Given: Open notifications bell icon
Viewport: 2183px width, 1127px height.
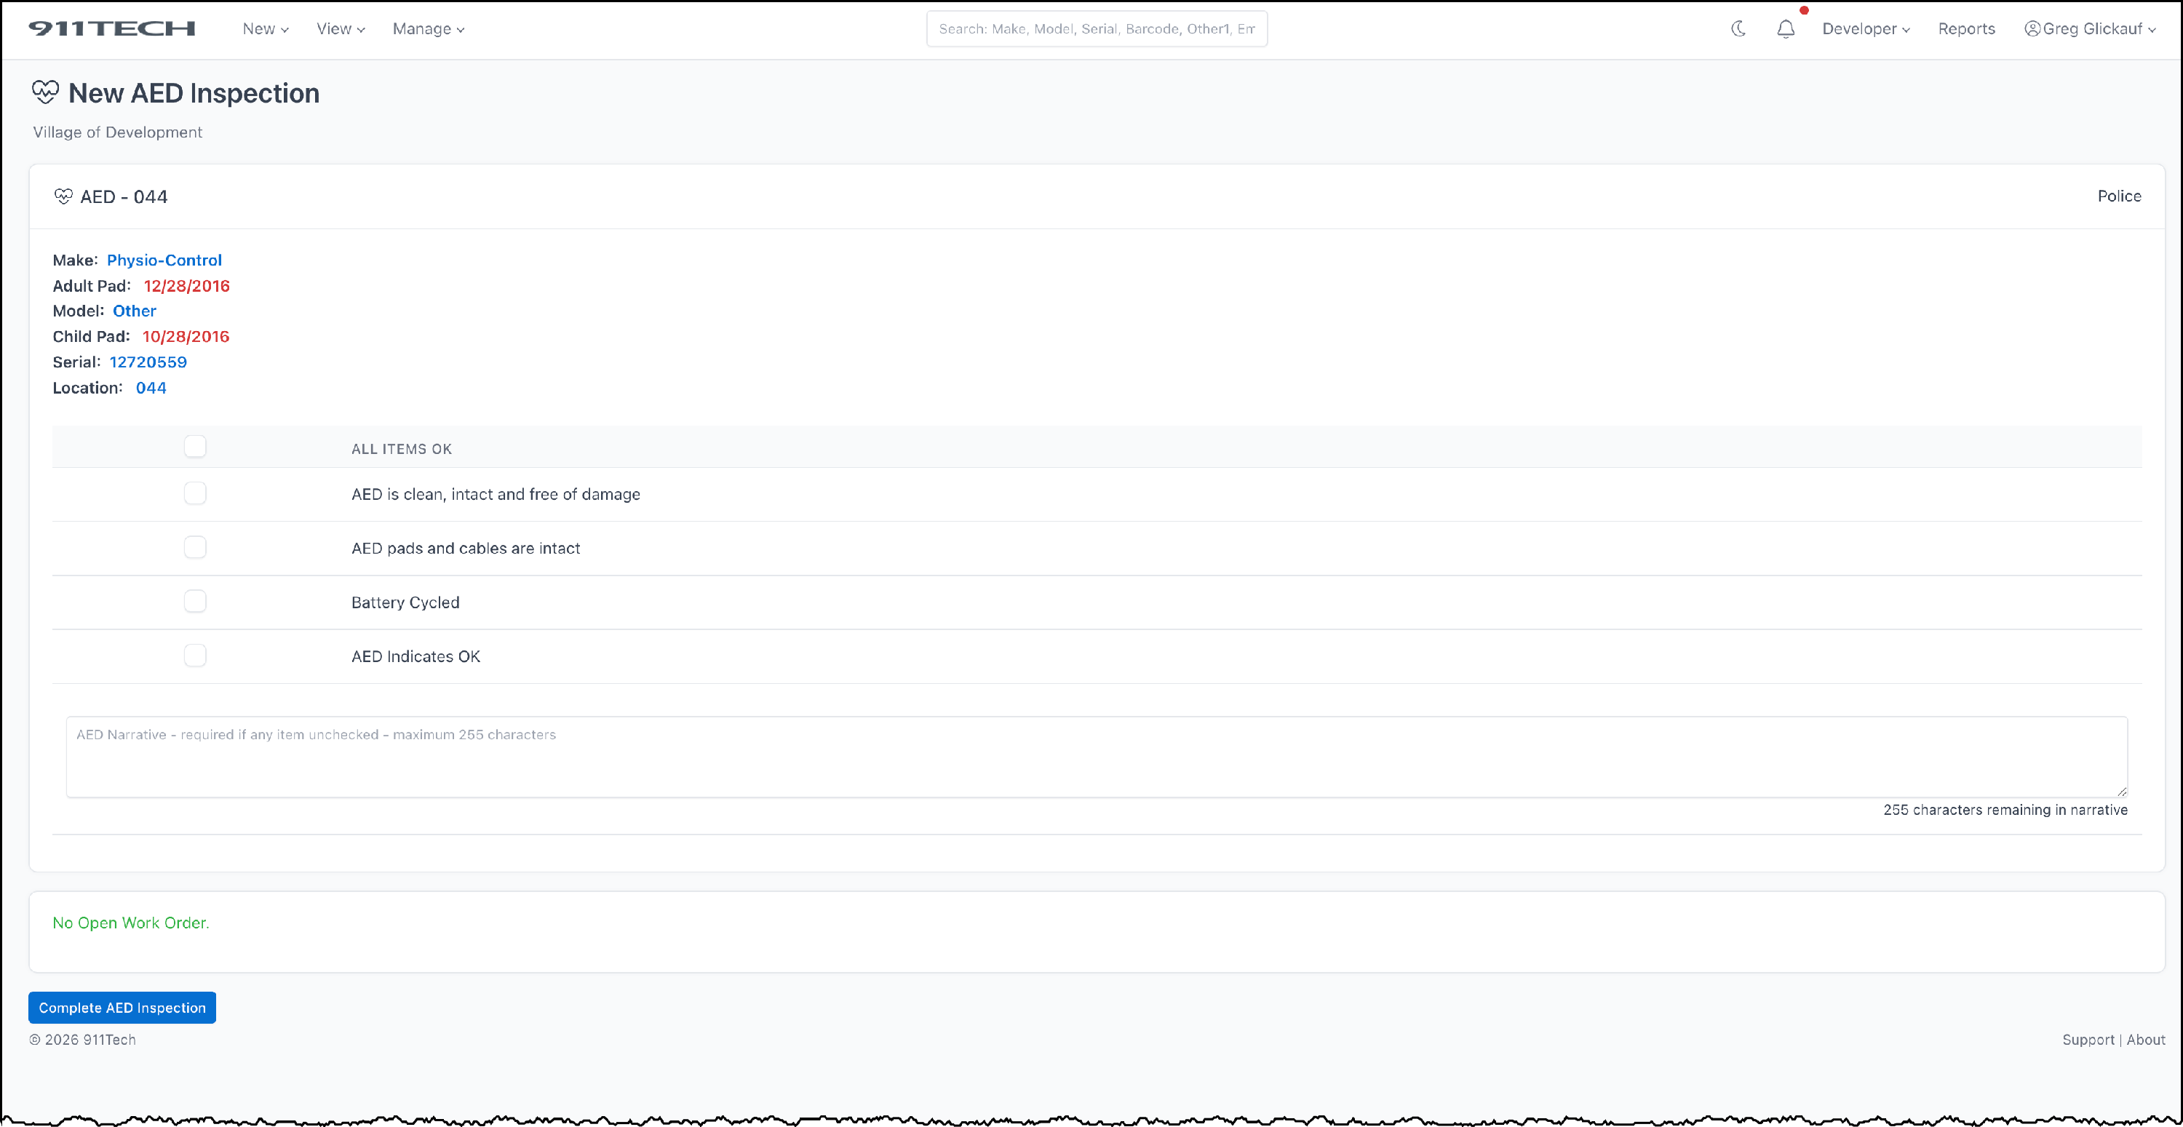Looking at the screenshot, I should click(1786, 29).
